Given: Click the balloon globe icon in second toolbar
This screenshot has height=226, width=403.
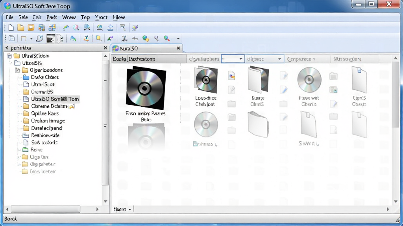Looking at the screenshot, I should pyautogui.click(x=40, y=38).
